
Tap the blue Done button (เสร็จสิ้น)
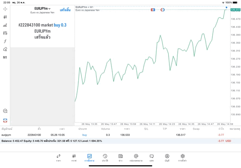pos(65,10)
